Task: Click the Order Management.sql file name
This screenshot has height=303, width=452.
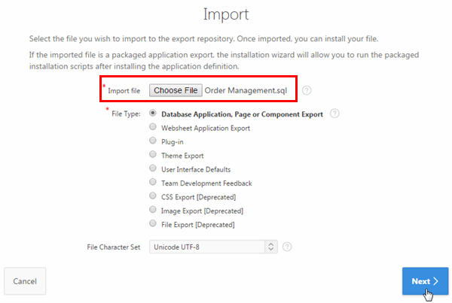Action: coord(246,90)
